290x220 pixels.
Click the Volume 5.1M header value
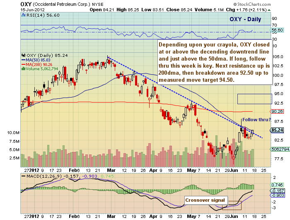[x=209, y=10]
